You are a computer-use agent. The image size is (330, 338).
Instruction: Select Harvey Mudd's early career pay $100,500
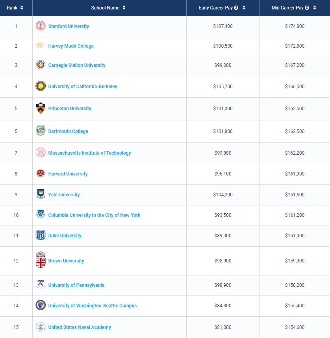[x=223, y=46]
